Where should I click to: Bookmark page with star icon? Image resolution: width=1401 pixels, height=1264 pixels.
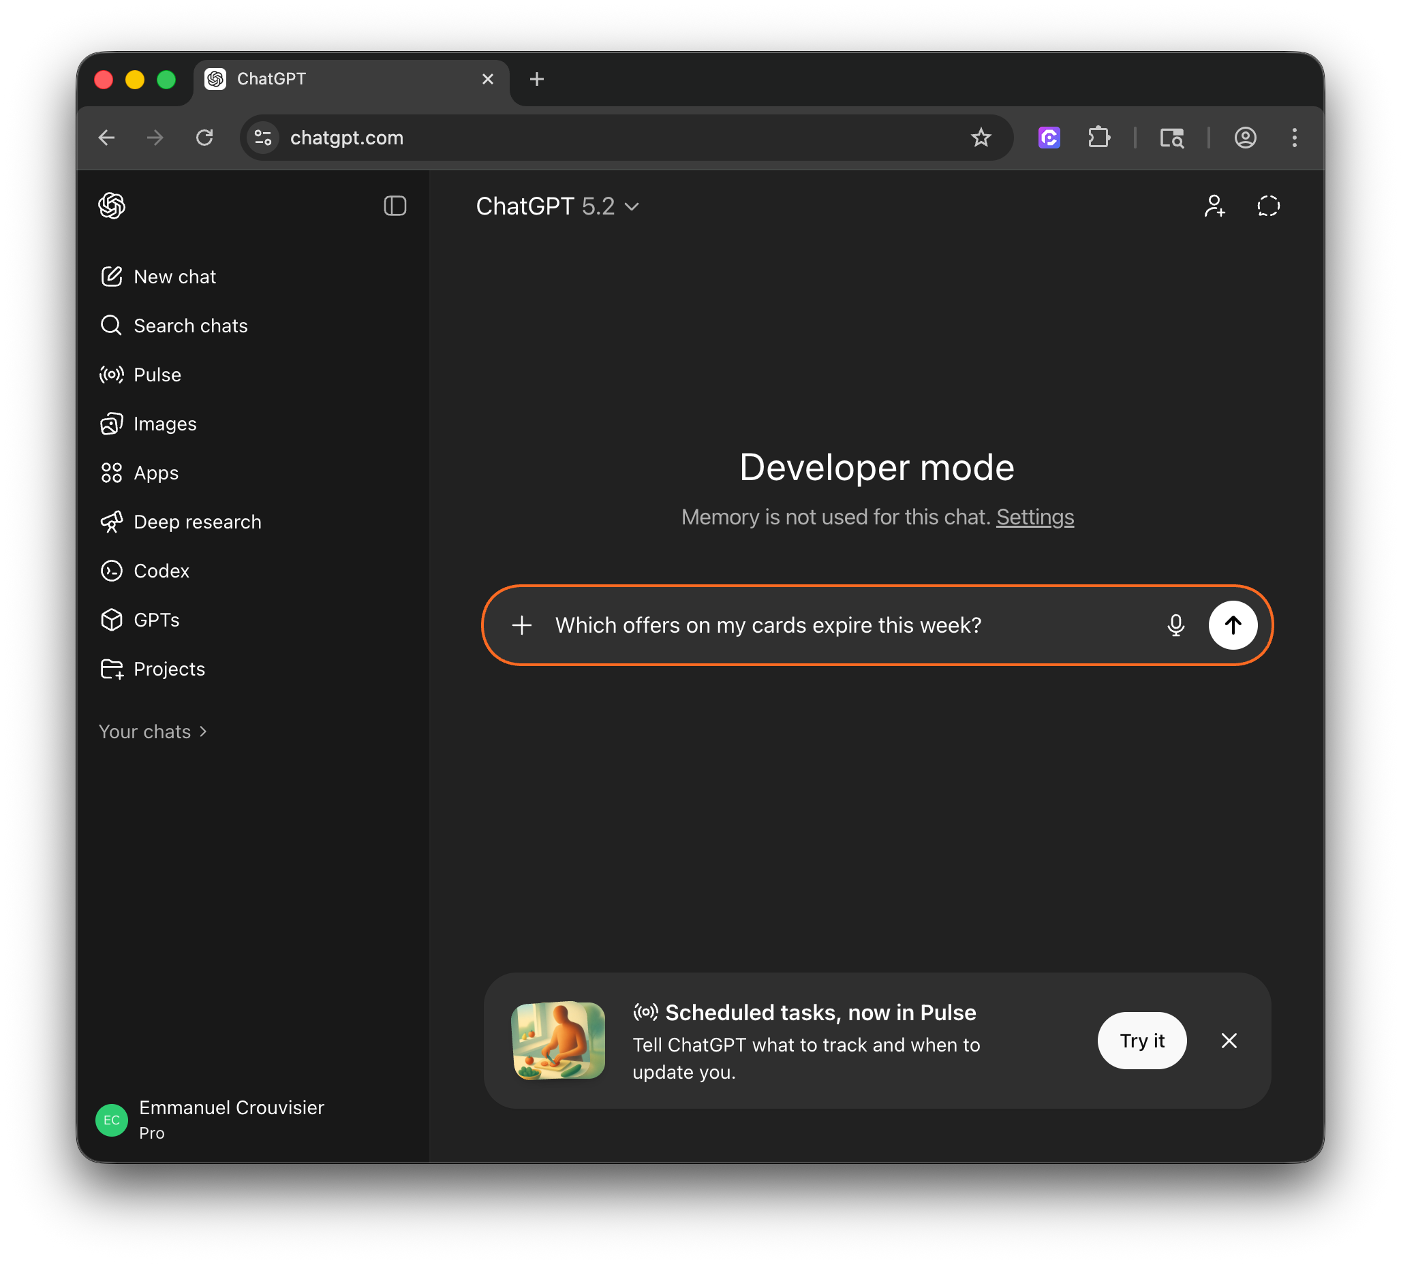pos(981,138)
